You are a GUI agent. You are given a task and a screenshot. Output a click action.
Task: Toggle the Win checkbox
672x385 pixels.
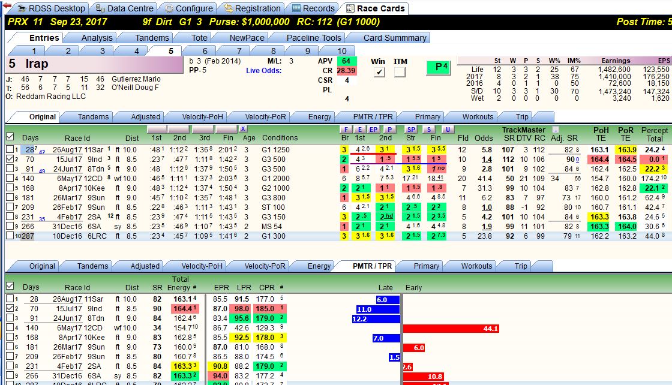point(379,73)
